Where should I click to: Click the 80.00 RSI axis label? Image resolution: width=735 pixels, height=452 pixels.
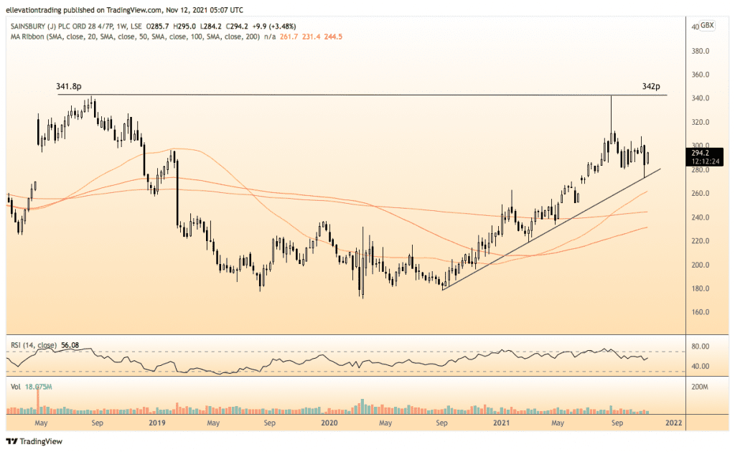[x=701, y=347]
